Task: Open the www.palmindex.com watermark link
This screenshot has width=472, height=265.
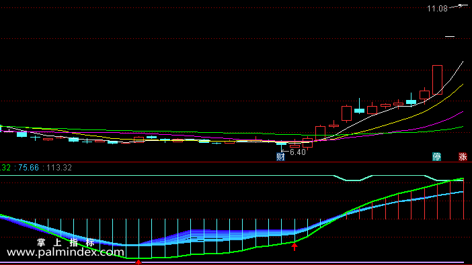Action: pos(65,252)
